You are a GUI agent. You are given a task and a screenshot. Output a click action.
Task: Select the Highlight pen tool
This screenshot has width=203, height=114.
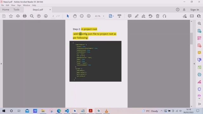click(137, 16)
